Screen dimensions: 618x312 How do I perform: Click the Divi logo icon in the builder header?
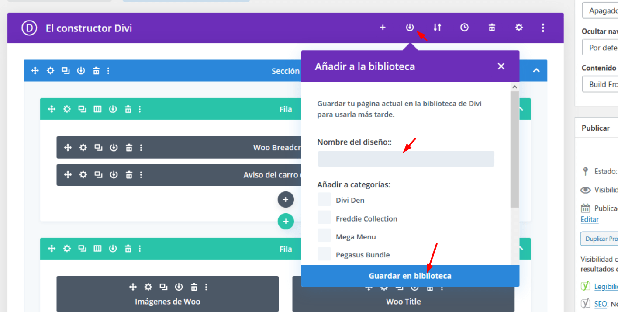pyautogui.click(x=29, y=28)
